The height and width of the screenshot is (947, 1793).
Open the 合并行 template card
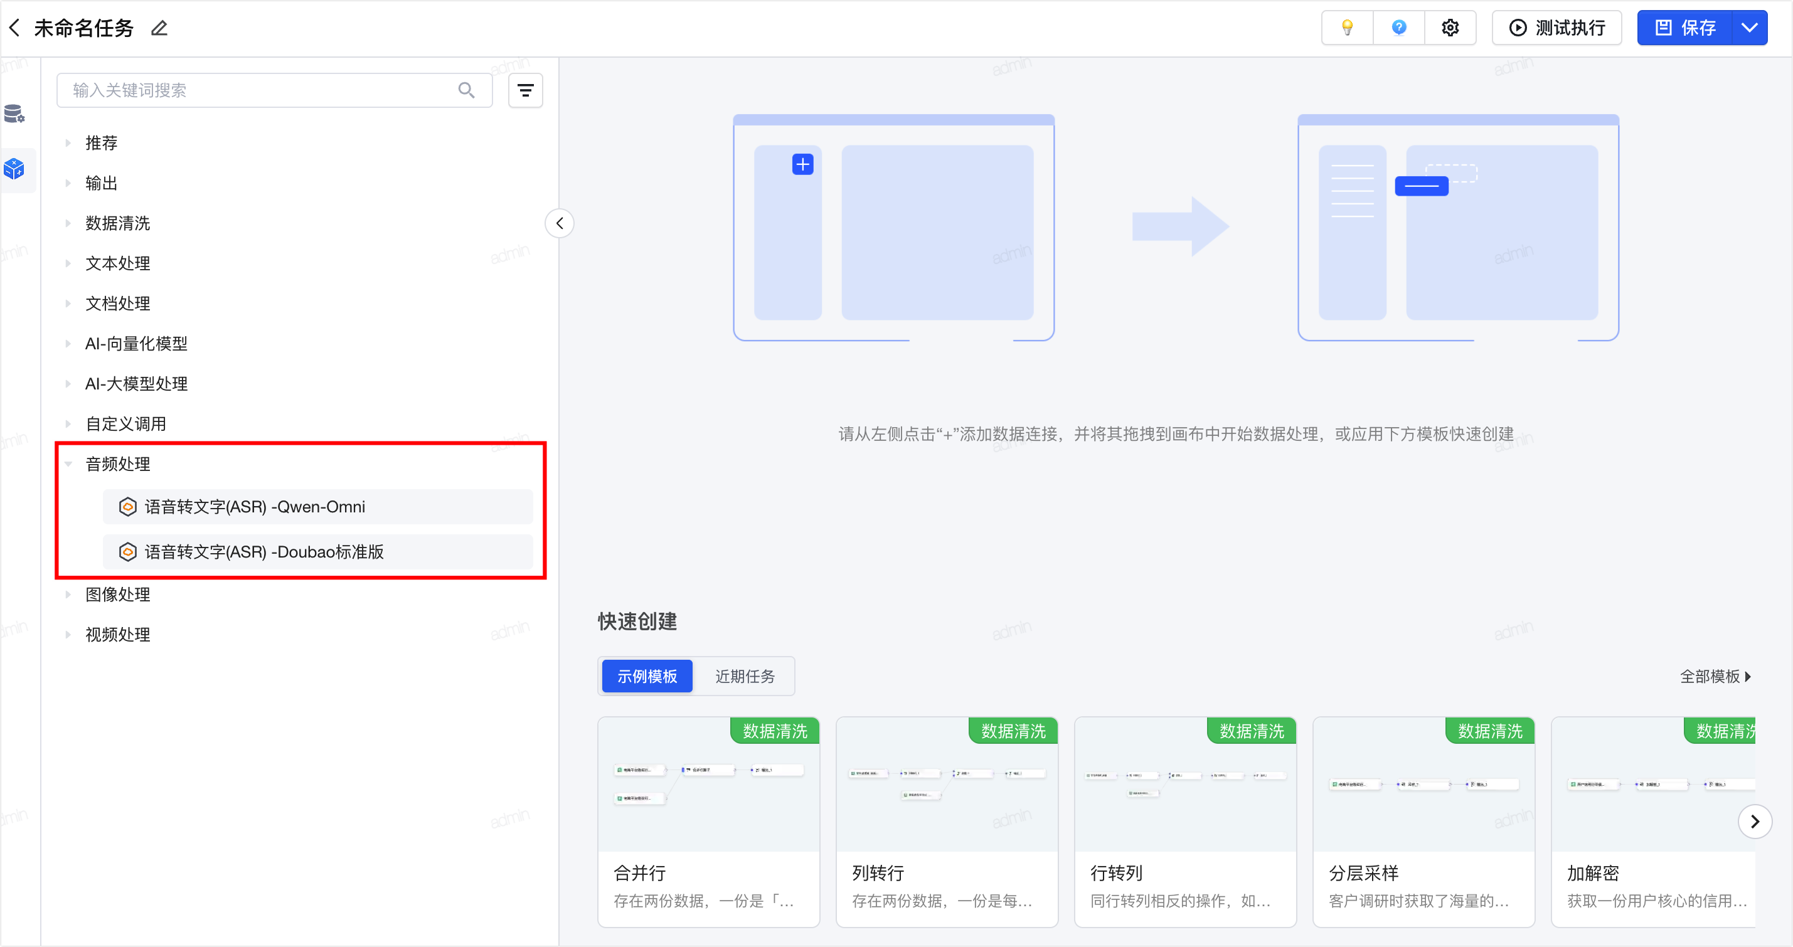coord(708,822)
